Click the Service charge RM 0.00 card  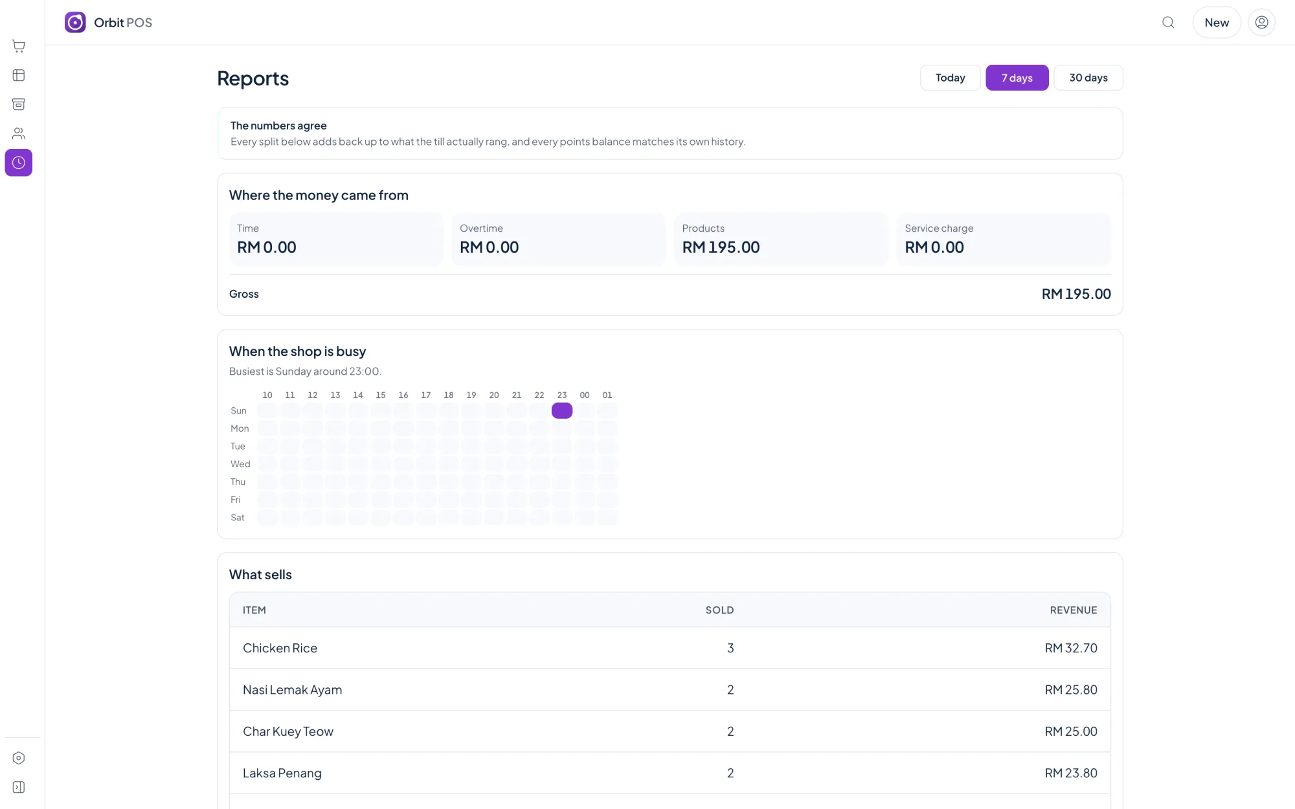pyautogui.click(x=1004, y=239)
